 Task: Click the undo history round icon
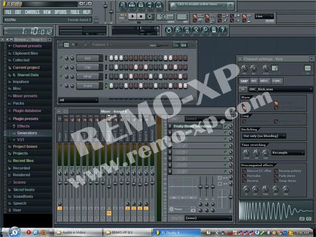pyautogui.click(x=169, y=30)
